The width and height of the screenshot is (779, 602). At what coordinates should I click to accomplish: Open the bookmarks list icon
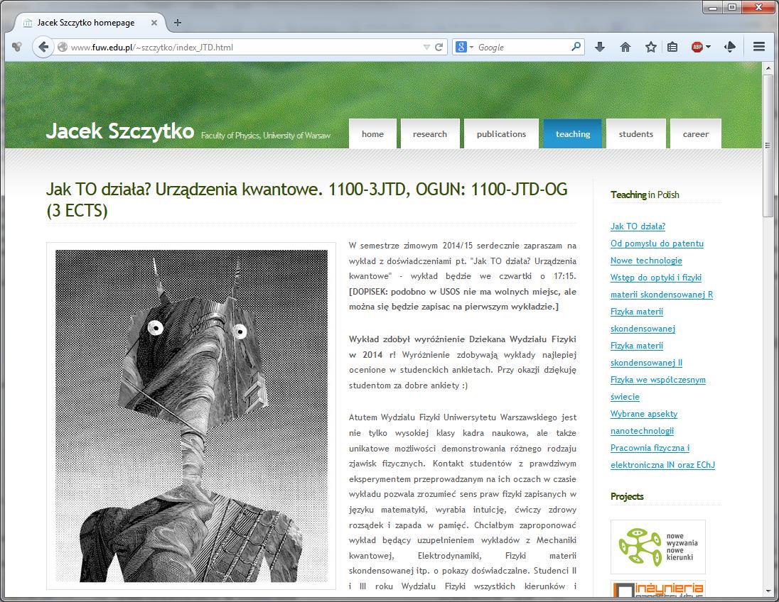point(672,47)
